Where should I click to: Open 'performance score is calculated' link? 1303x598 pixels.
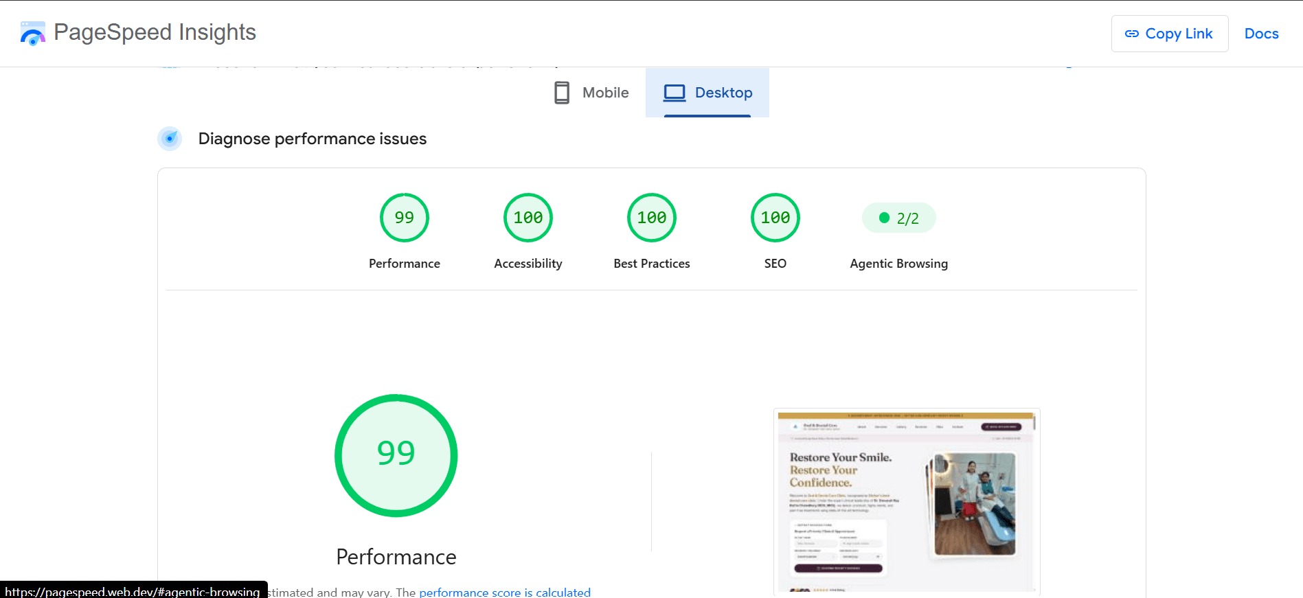505,592
